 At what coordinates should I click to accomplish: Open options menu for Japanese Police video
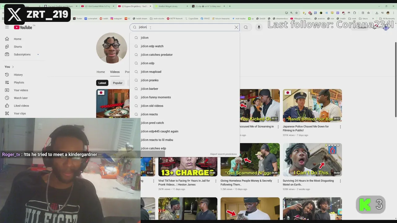[340, 127]
